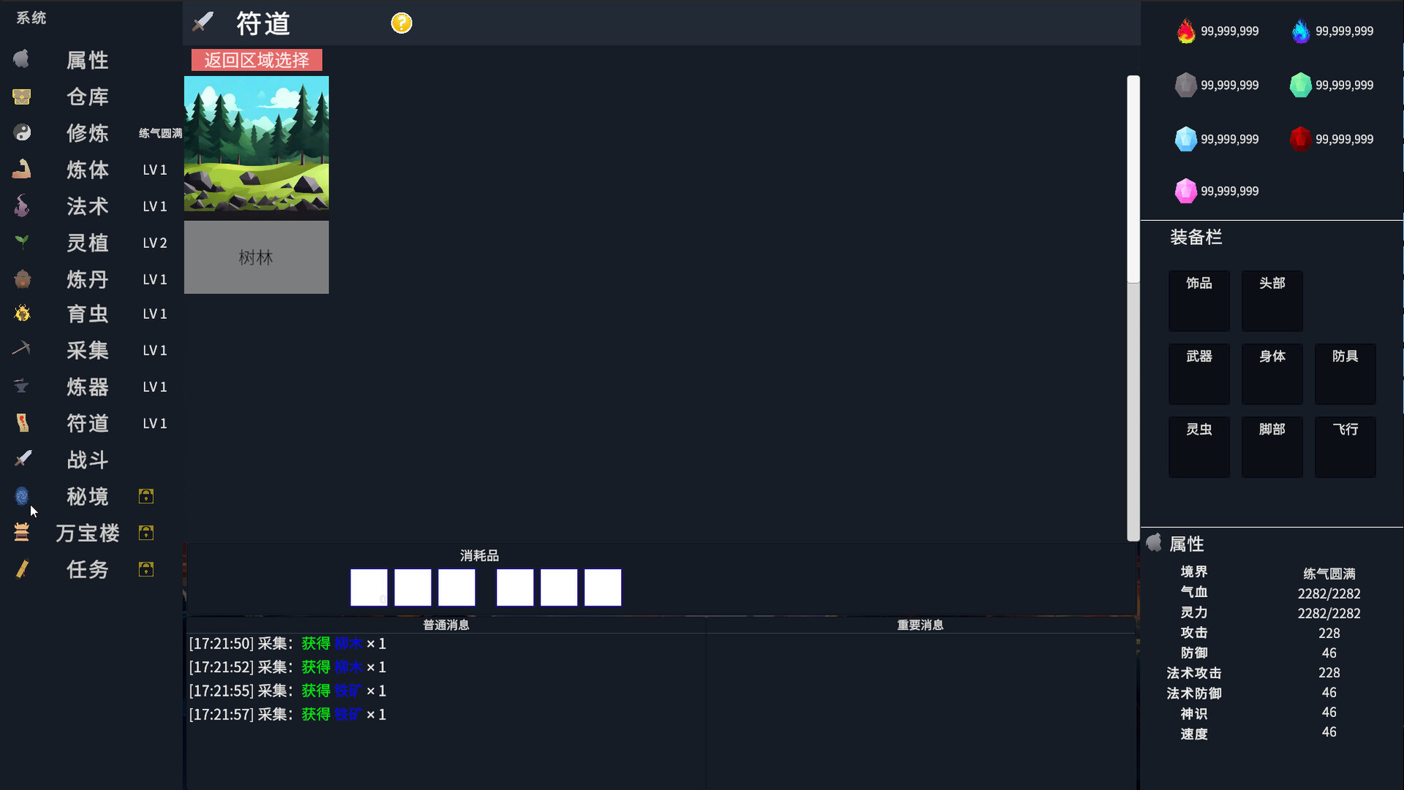
Task: Click the first 消耗品 consumable slot
Action: (x=369, y=587)
